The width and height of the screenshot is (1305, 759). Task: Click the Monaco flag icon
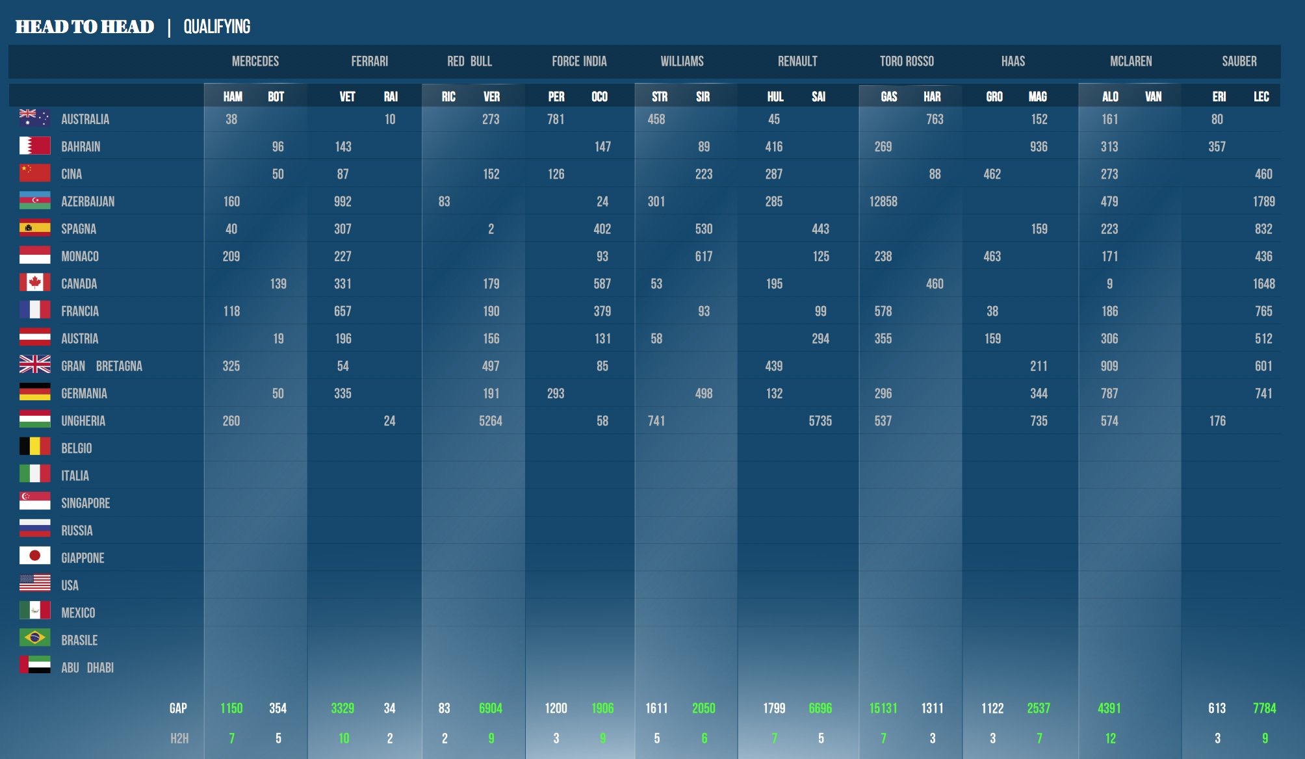35,255
